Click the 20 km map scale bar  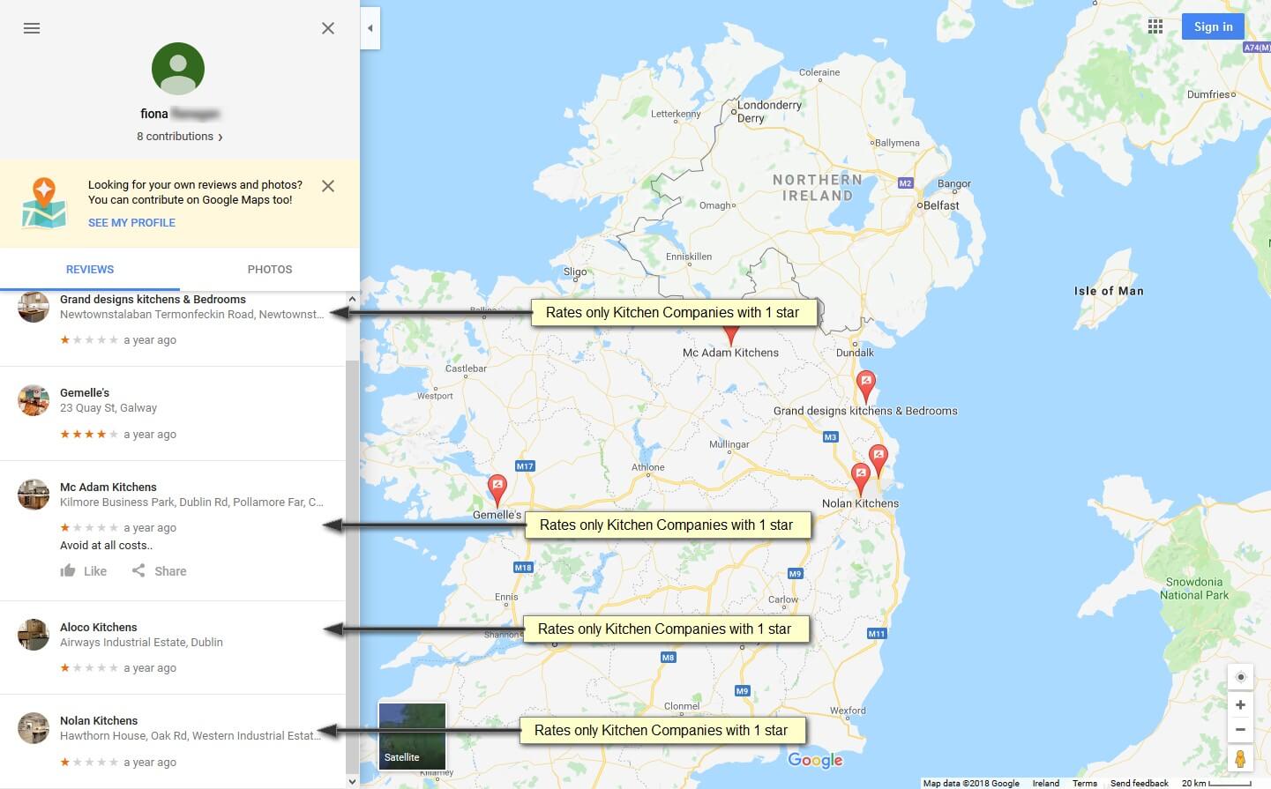point(1217,783)
